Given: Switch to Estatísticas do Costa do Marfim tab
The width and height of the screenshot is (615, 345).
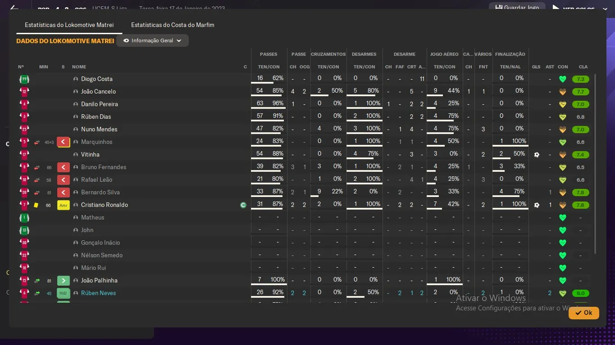Looking at the screenshot, I should (173, 25).
